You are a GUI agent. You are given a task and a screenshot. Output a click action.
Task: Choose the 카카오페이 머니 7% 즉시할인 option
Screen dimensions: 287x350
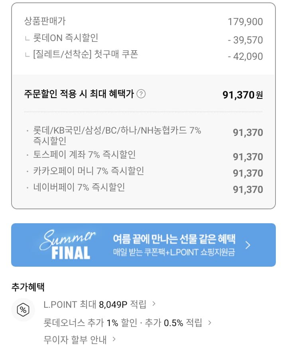88,171
